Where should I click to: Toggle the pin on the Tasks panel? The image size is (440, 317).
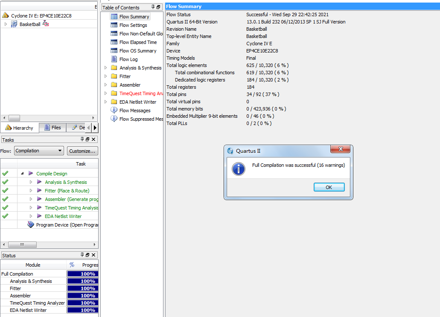coord(82,140)
